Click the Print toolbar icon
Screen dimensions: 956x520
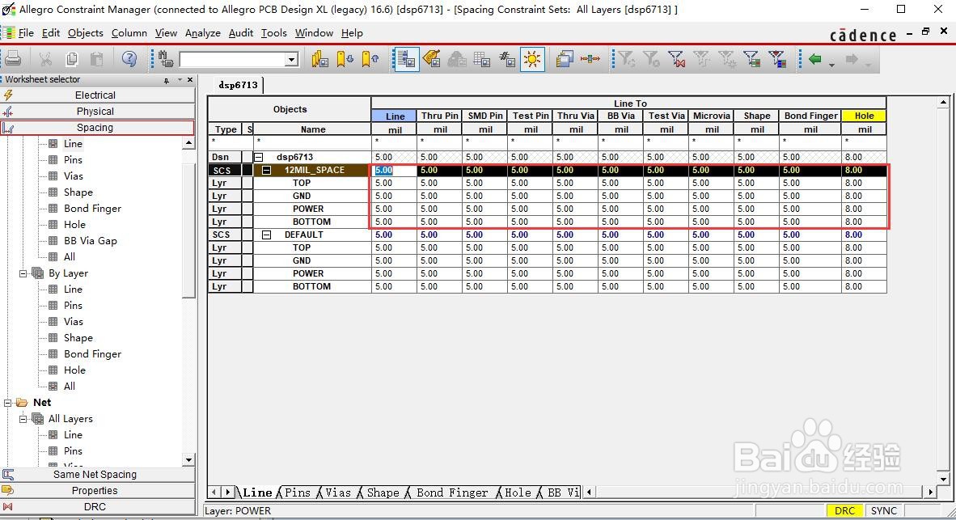pyautogui.click(x=13, y=58)
